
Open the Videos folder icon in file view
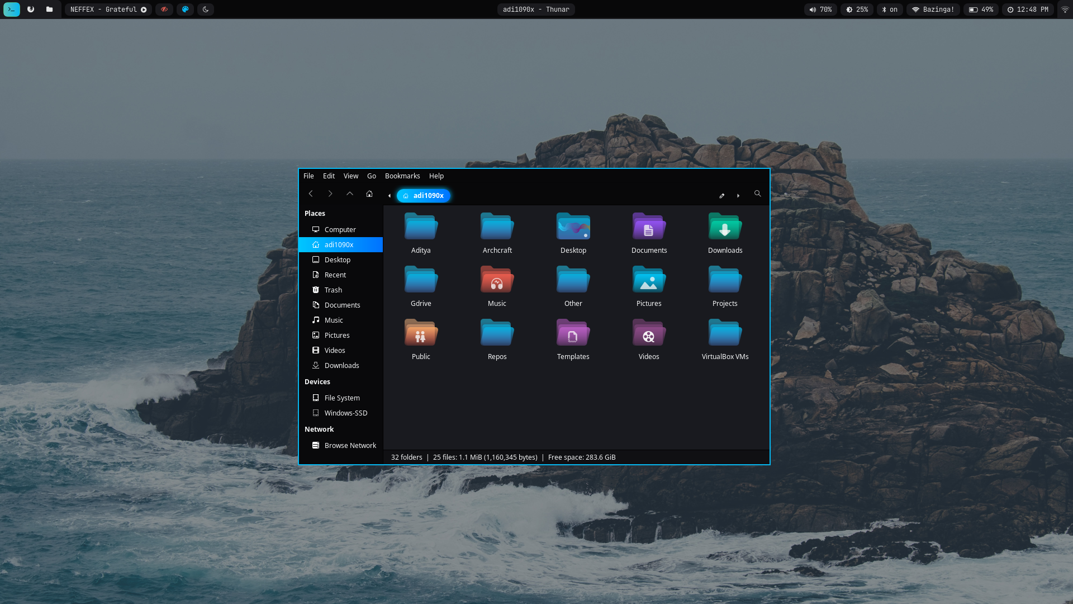(649, 339)
